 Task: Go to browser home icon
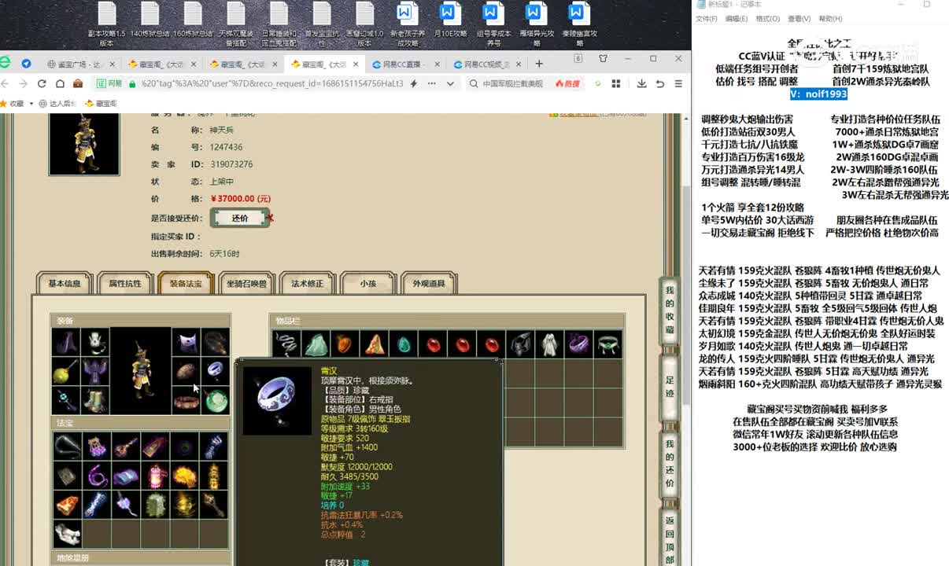click(60, 83)
